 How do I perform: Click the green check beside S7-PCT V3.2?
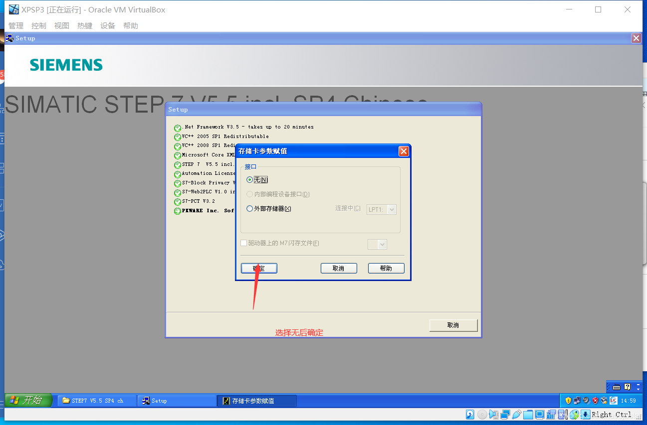coord(178,202)
